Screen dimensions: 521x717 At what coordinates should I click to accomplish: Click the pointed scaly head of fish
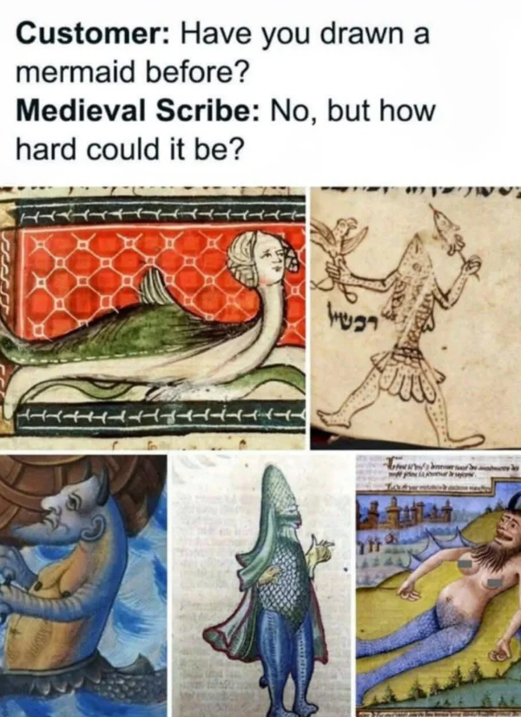[x=278, y=497]
